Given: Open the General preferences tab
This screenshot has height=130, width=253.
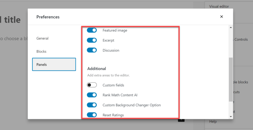Looking at the screenshot, I should 42,38.
